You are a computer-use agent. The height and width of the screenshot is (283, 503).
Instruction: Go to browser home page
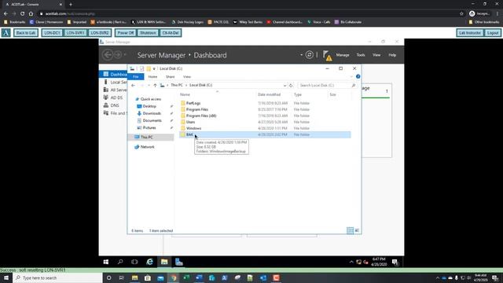[31, 14]
